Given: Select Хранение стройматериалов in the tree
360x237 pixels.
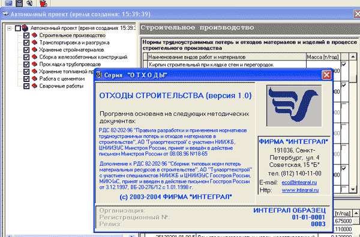Looking at the screenshot, I should [71, 50].
